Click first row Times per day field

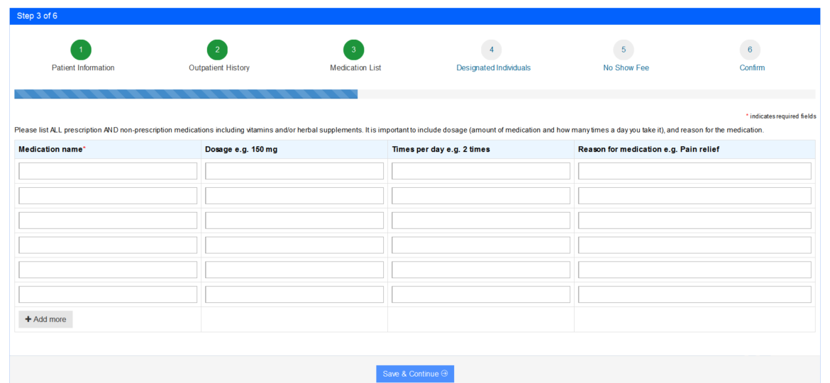pyautogui.click(x=481, y=171)
